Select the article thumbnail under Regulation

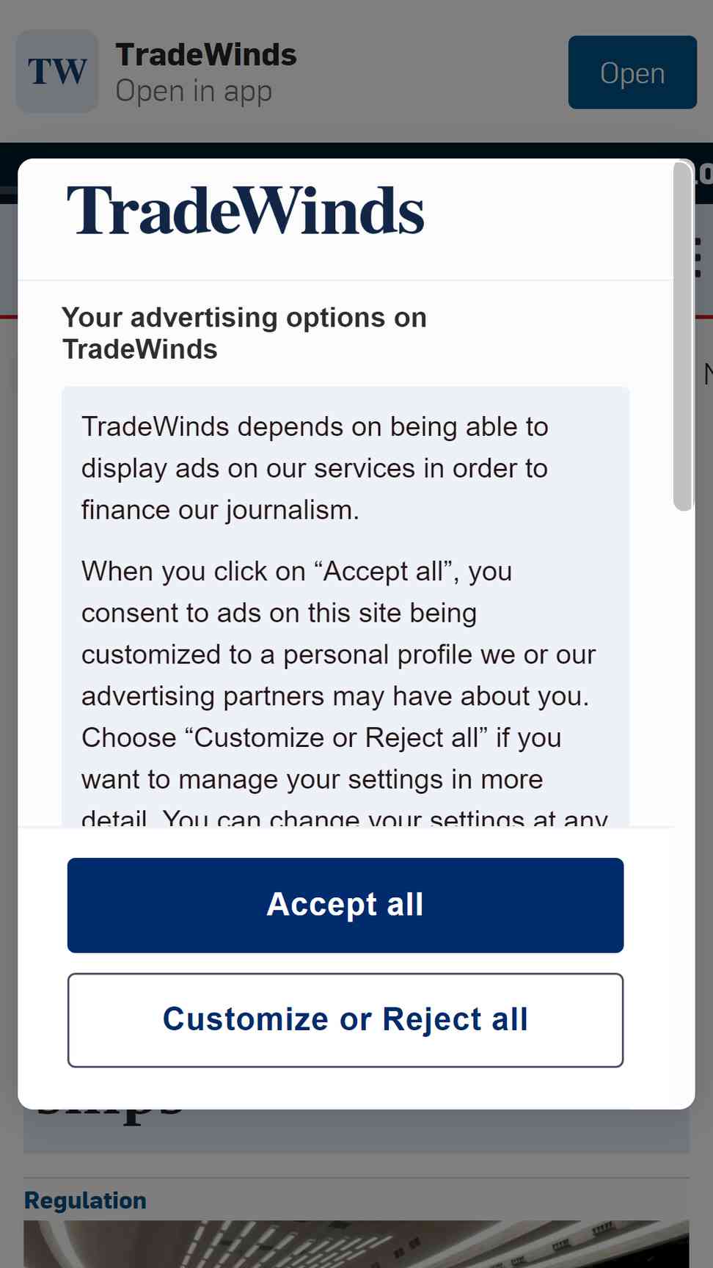356,1244
